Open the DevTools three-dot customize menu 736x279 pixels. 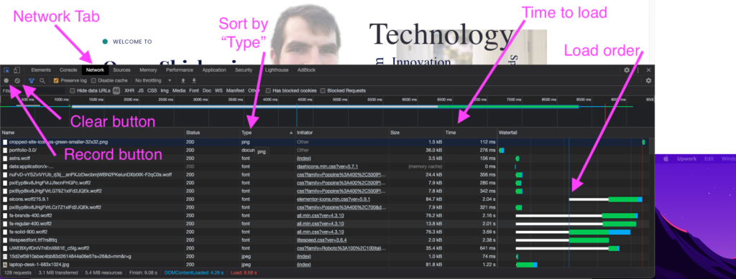pyautogui.click(x=638, y=70)
